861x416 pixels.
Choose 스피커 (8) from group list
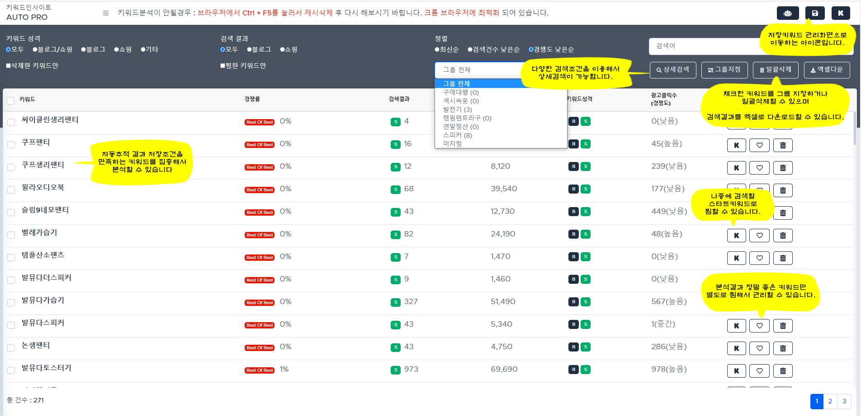pos(457,135)
